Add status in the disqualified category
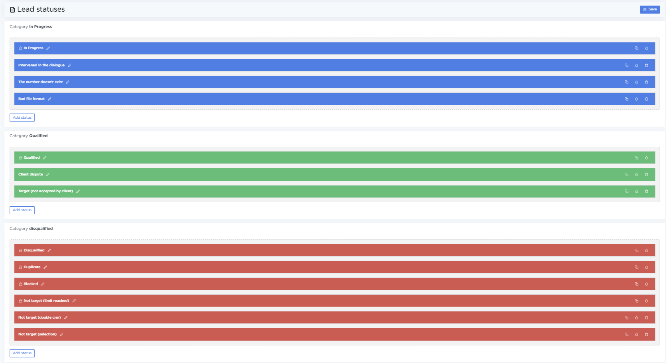 coord(22,353)
